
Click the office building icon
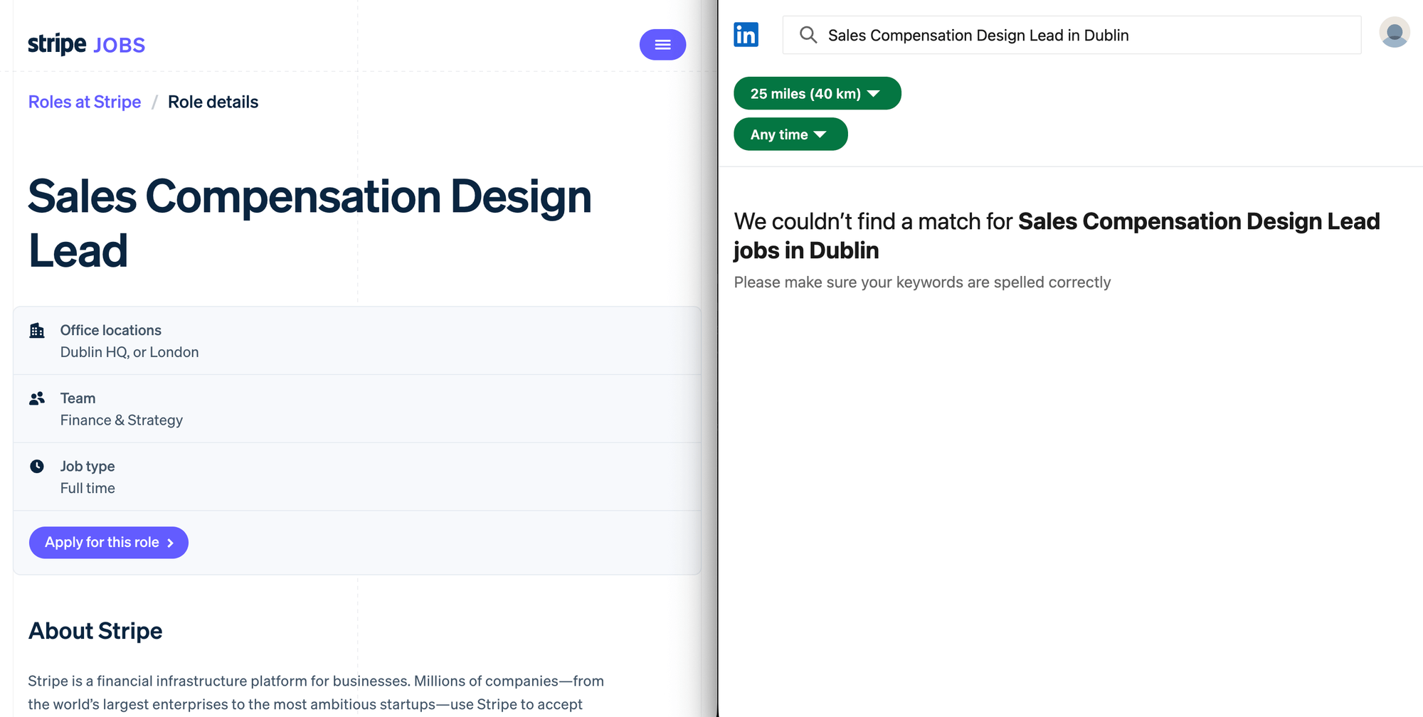point(37,330)
